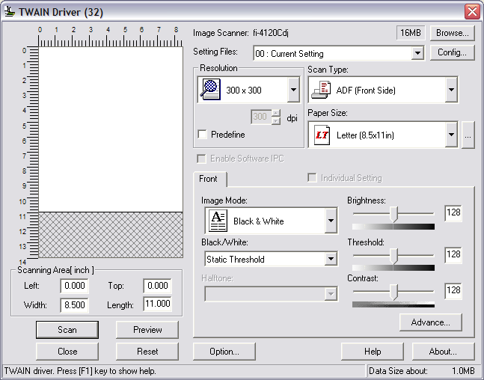Click the Top scanning area field
Image resolution: width=484 pixels, height=380 pixels.
click(157, 286)
